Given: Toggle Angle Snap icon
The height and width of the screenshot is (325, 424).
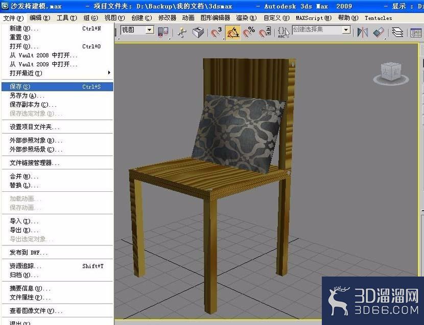Looking at the screenshot, I should point(233,33).
